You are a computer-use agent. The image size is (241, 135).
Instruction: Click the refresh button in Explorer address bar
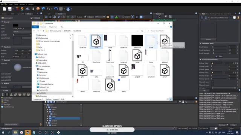[142, 31]
